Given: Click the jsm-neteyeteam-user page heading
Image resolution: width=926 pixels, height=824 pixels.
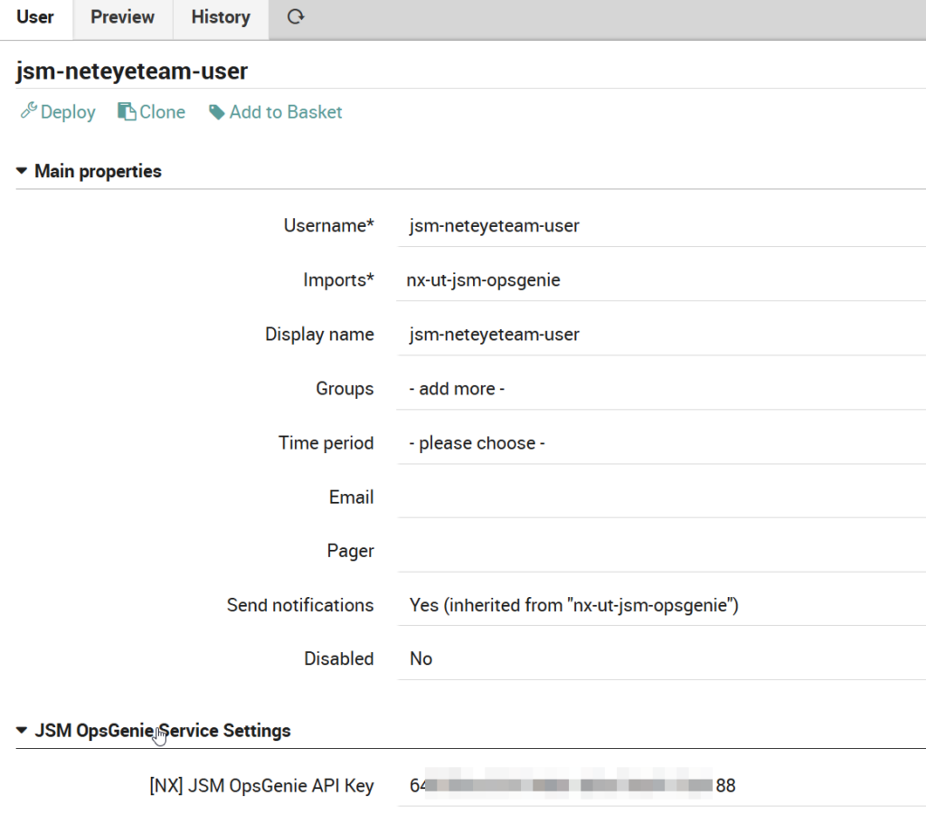Looking at the screenshot, I should (x=132, y=71).
